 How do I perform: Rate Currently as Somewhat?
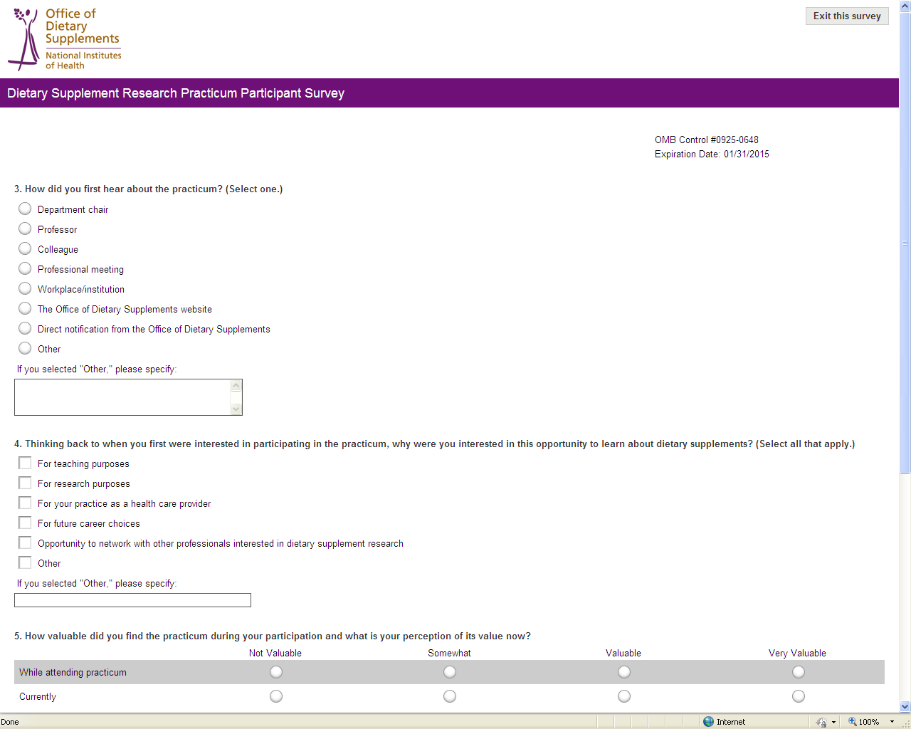(450, 696)
